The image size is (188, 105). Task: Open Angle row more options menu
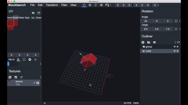pos(180,21)
